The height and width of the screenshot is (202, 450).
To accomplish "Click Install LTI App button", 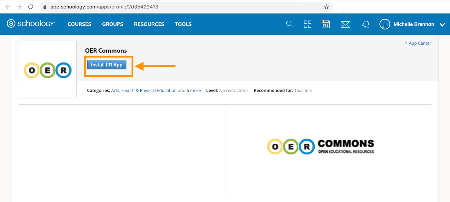I will point(107,65).
